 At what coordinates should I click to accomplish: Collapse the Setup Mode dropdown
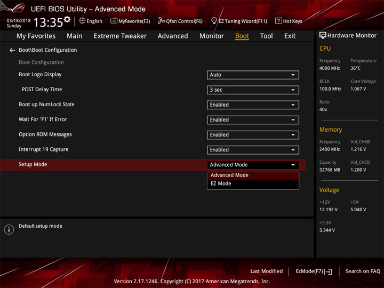[253, 165]
